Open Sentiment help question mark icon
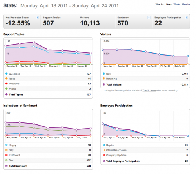The height and width of the screenshot is (174, 196). coord(149,18)
